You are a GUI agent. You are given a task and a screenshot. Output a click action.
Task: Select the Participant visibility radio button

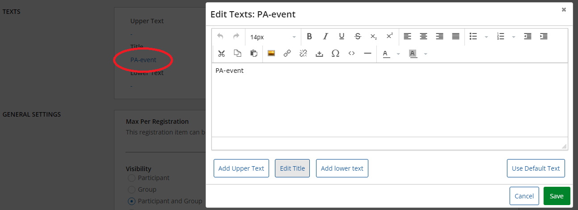click(x=131, y=178)
